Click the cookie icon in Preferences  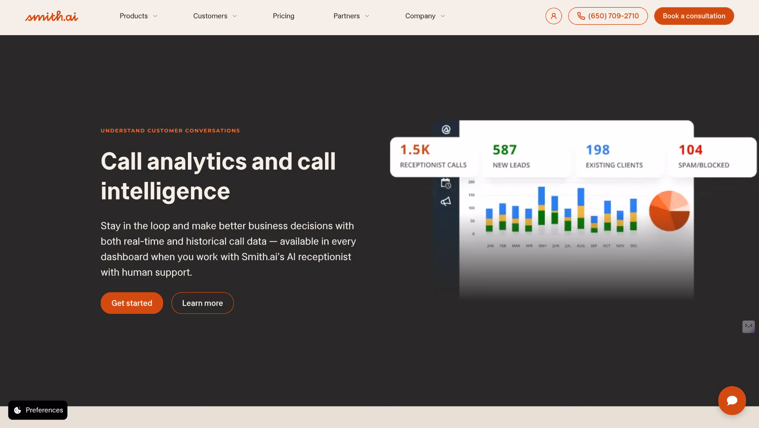[x=17, y=410]
